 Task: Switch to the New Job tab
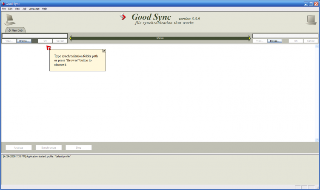(15, 30)
